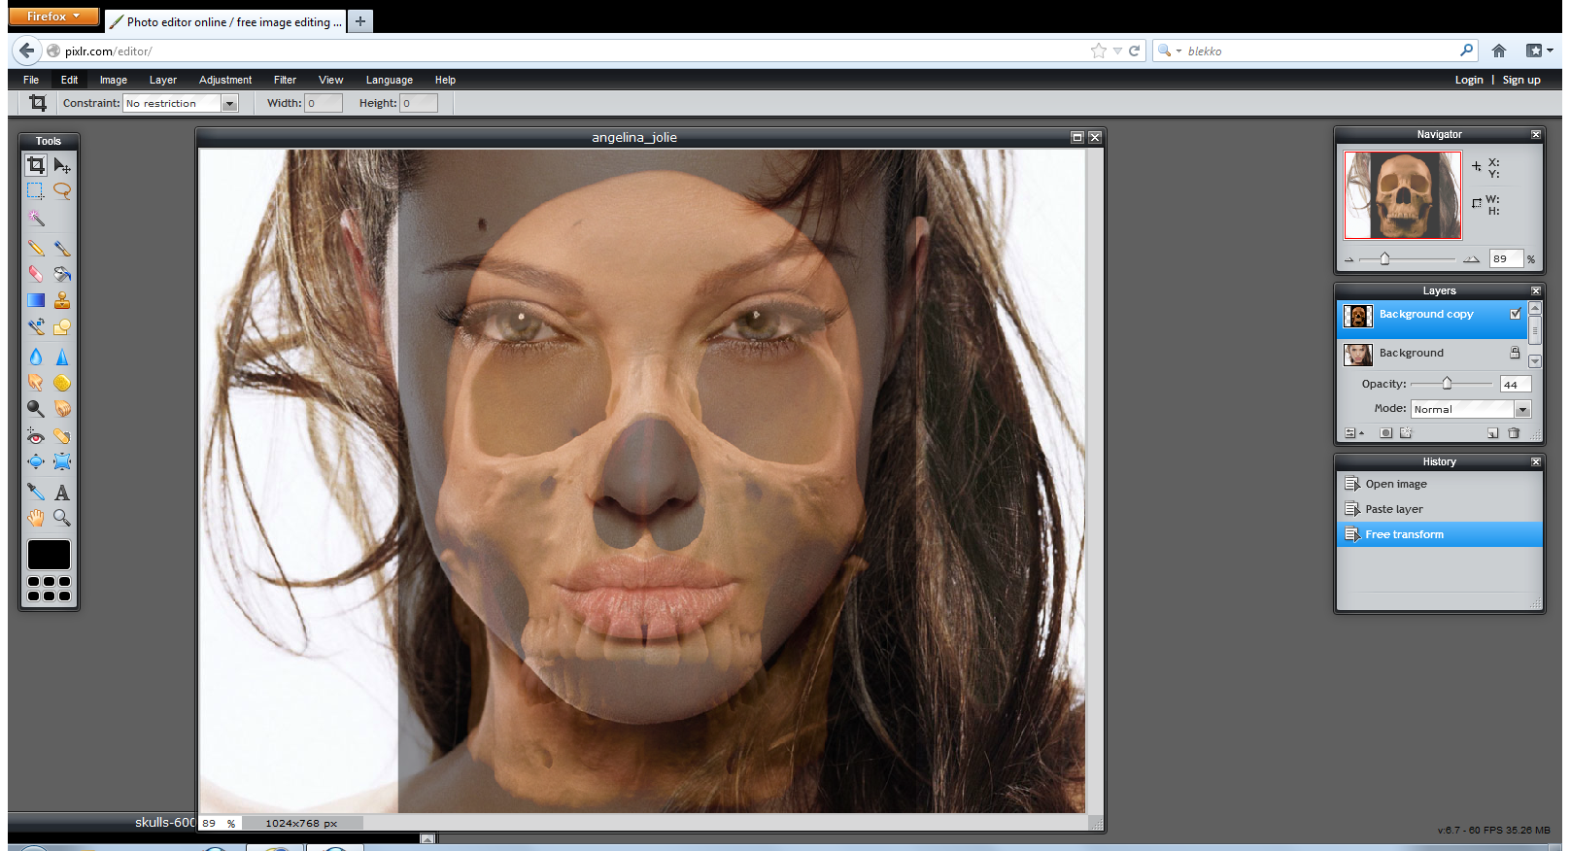Click the layer Opacity slider handle

point(1447,383)
